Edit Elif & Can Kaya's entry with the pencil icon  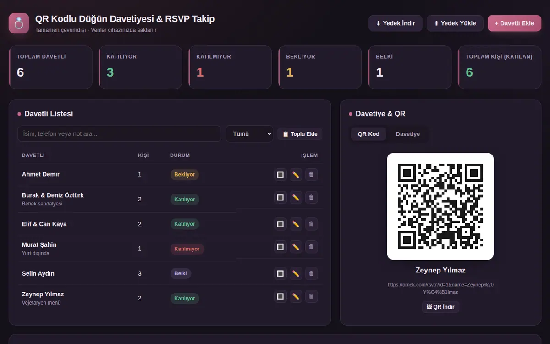pyautogui.click(x=296, y=224)
